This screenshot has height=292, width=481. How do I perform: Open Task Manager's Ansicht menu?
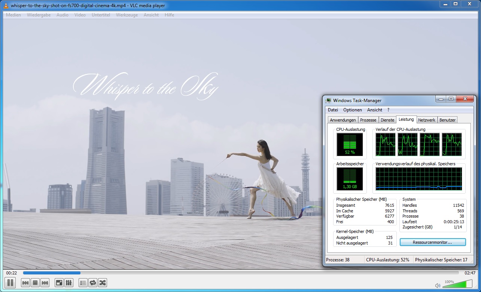[375, 110]
